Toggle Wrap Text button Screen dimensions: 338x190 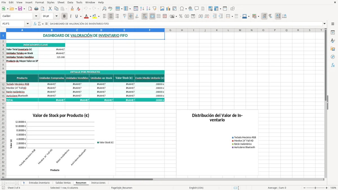[144, 16]
